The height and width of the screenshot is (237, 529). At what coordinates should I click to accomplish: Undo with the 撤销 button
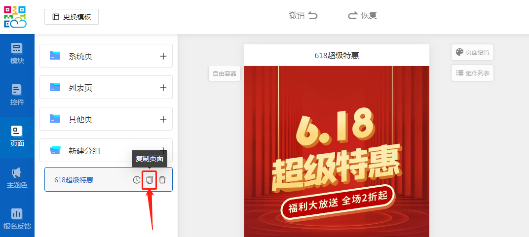(303, 16)
